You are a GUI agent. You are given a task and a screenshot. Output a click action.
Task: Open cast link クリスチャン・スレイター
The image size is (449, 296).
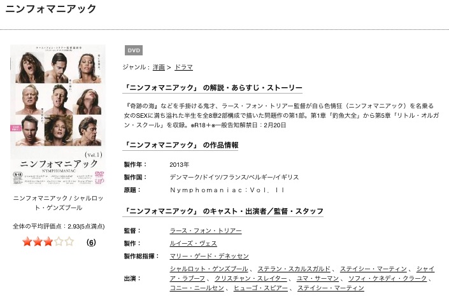(x=251, y=279)
